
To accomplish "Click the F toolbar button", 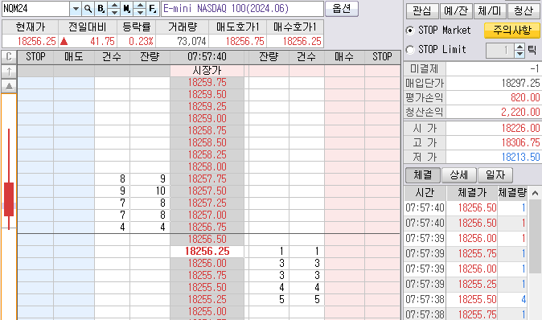I will (153, 9).
